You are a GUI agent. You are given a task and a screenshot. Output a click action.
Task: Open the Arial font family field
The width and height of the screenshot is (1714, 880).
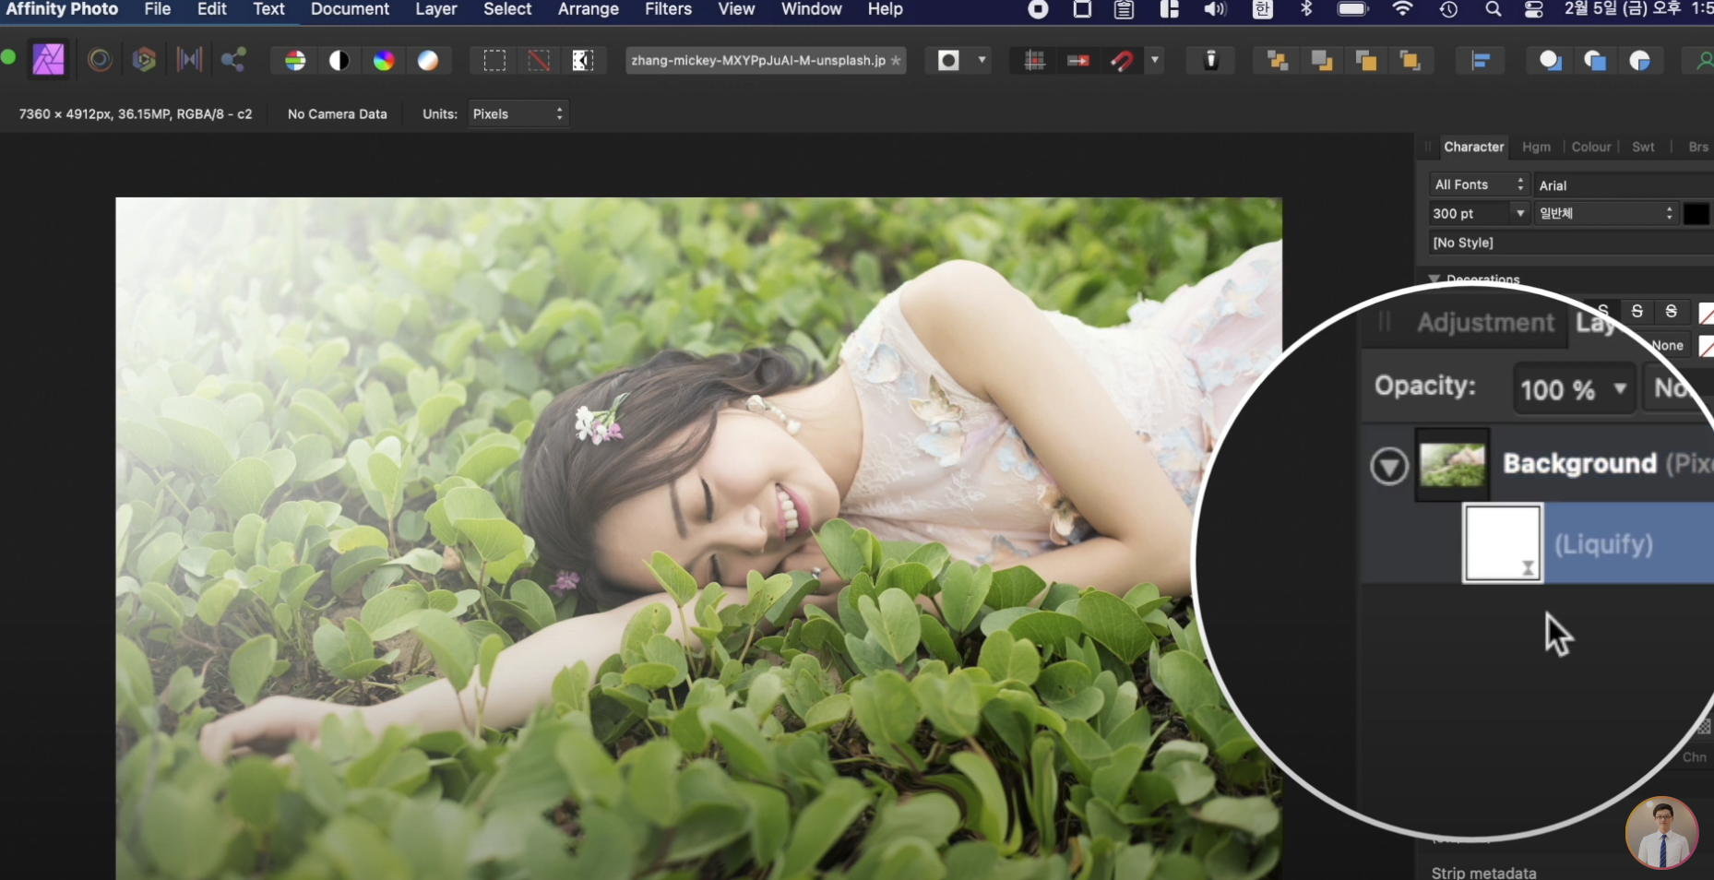click(x=1624, y=185)
